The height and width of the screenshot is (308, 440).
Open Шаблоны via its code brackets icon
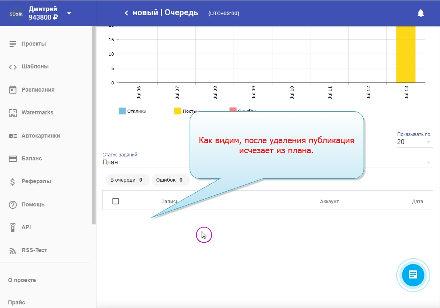[x=13, y=67]
